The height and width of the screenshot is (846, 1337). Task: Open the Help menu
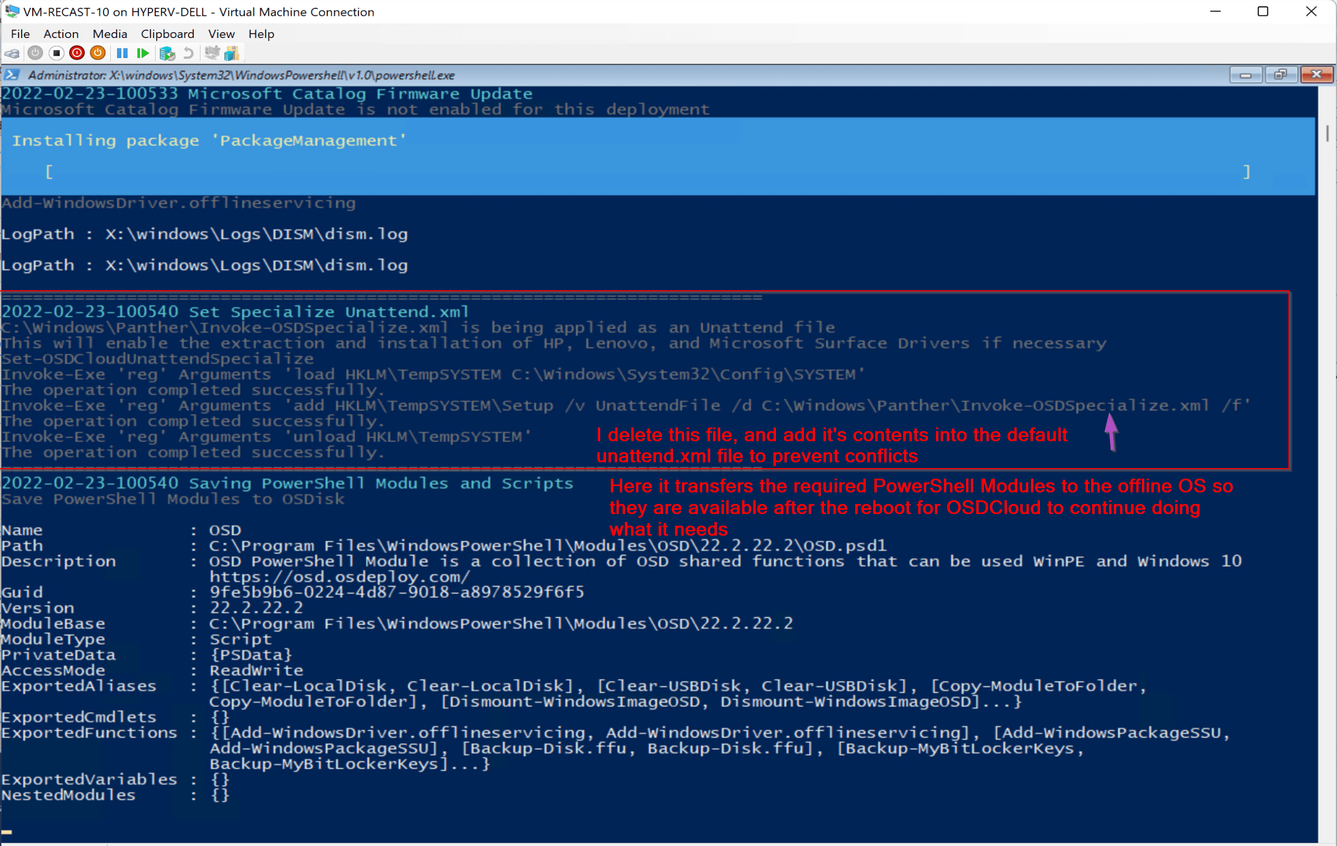click(261, 34)
